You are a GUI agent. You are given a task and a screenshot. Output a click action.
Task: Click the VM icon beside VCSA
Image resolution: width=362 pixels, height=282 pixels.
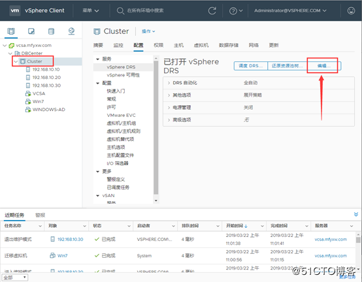coord(28,93)
